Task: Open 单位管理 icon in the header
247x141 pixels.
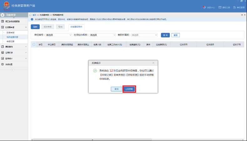Action: pyautogui.click(x=234, y=7)
